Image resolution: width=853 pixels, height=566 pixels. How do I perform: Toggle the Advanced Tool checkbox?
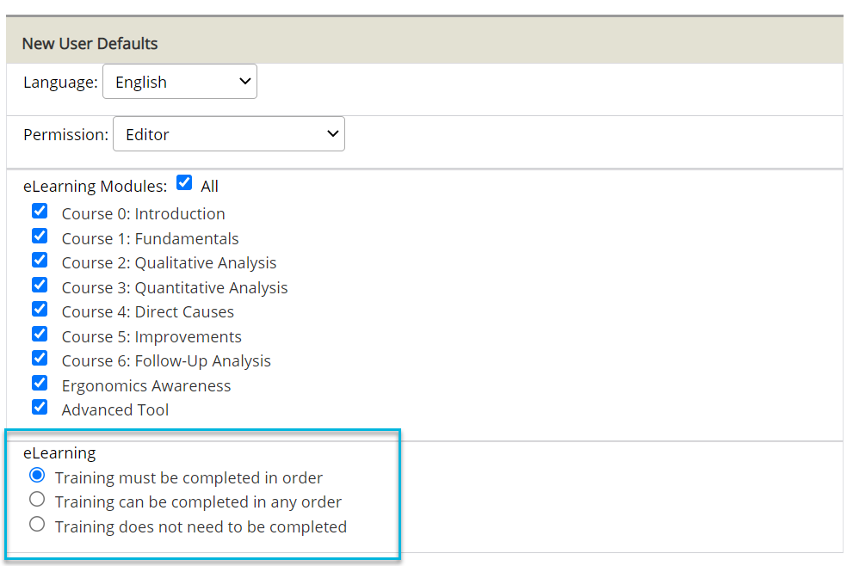(x=40, y=407)
